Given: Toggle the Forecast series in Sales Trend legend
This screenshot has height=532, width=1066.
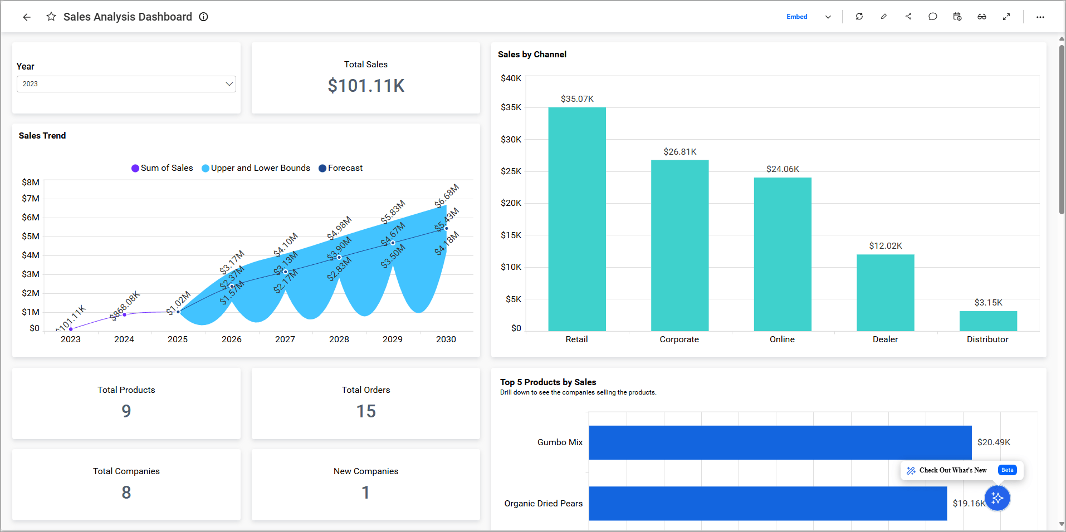Looking at the screenshot, I should pos(340,168).
